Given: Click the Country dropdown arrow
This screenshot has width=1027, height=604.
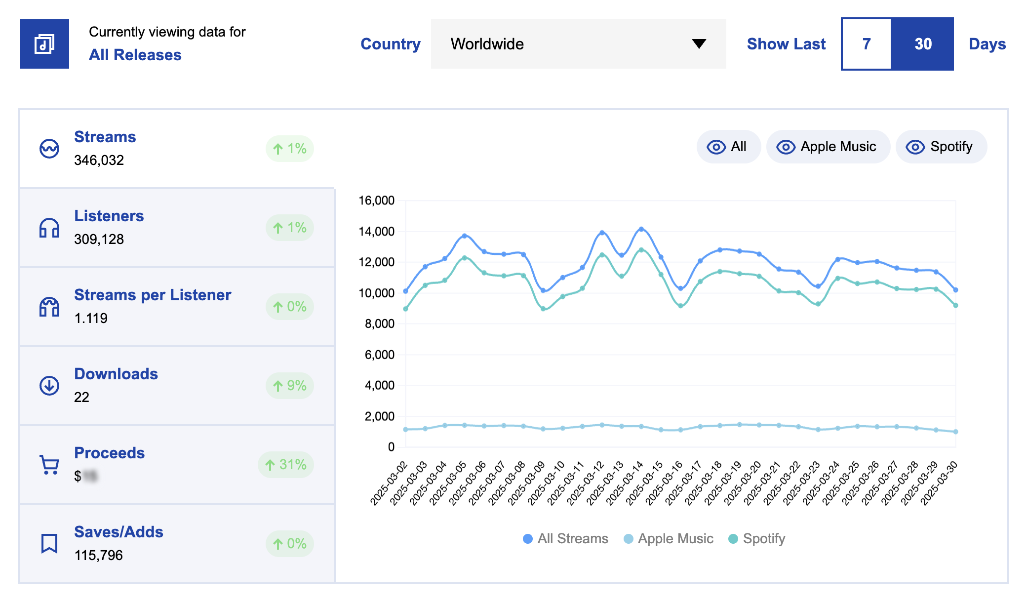Looking at the screenshot, I should pyautogui.click(x=699, y=44).
